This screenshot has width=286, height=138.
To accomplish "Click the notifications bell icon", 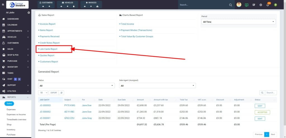I will (x=268, y=5).
